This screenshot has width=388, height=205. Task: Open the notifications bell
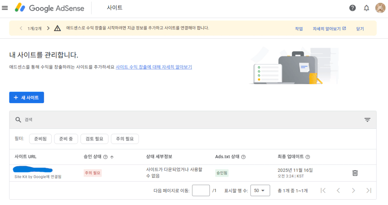click(x=366, y=8)
